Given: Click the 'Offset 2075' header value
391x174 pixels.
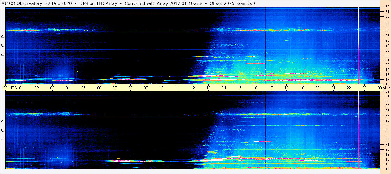Looking at the screenshot, I should coord(221,4).
